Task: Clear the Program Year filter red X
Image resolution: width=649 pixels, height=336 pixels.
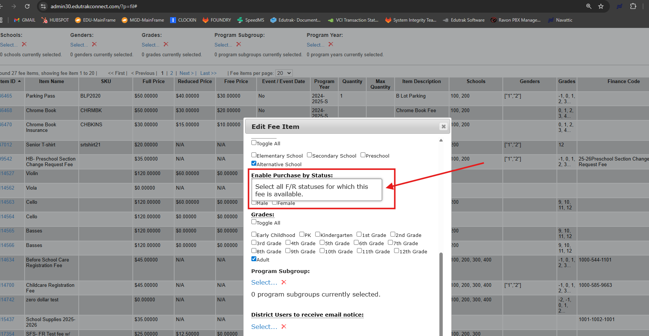Action: coord(331,44)
